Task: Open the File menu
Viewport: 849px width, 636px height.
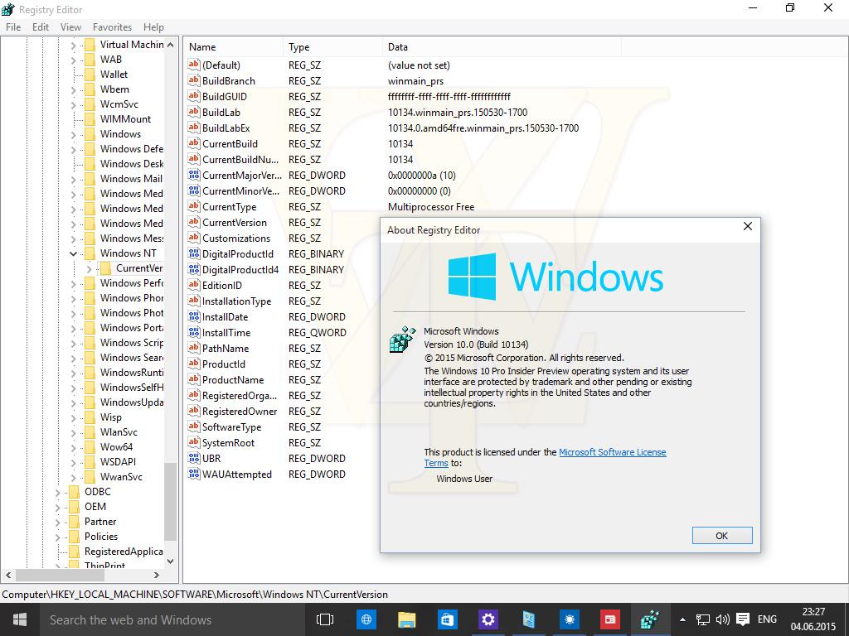Action: pyautogui.click(x=13, y=27)
